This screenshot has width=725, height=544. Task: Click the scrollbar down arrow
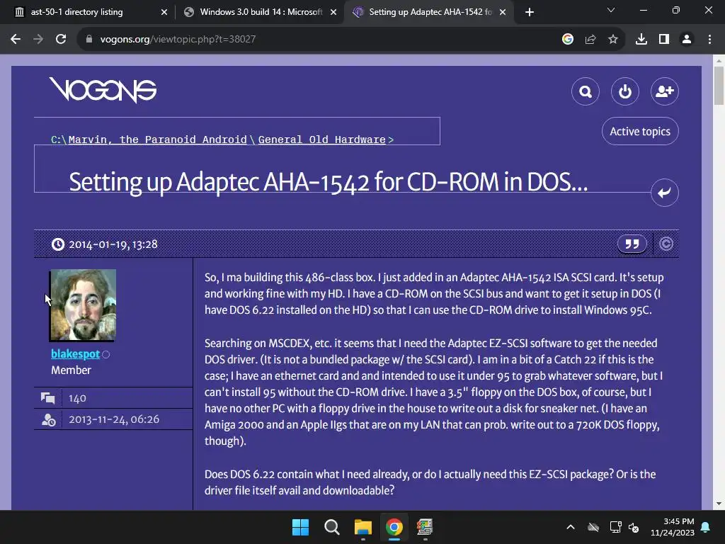pyautogui.click(x=719, y=504)
